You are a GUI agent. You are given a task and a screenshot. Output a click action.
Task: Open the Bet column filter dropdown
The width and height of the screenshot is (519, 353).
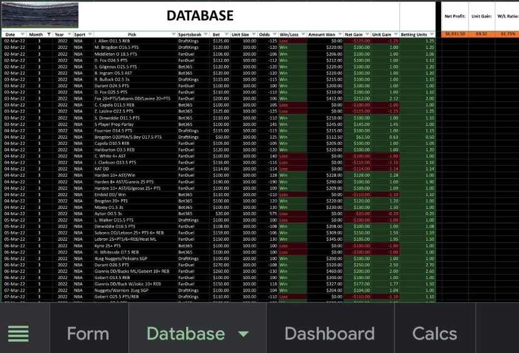226,34
